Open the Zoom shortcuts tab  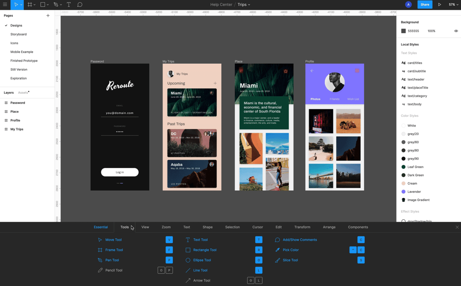pos(166,227)
